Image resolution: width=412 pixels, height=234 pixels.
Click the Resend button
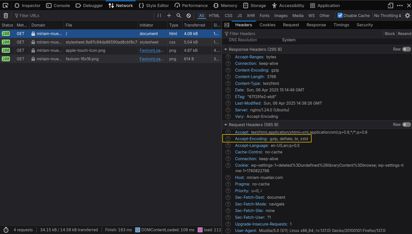(x=404, y=34)
